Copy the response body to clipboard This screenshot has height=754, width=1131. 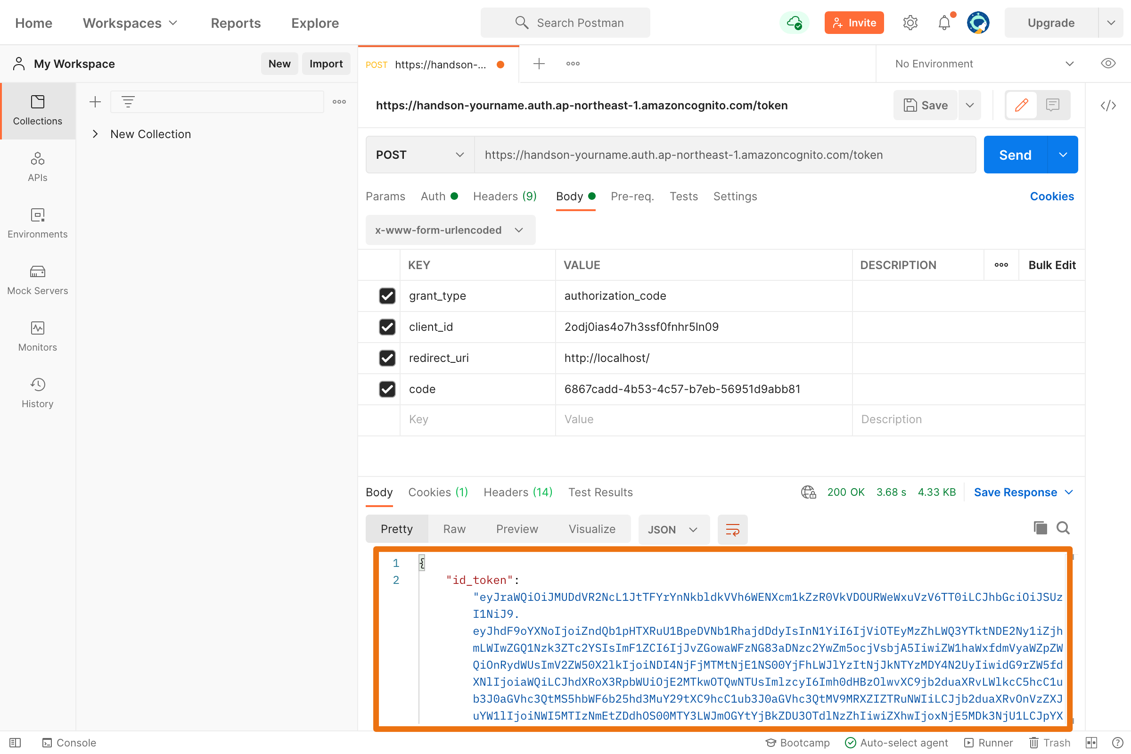(1040, 528)
